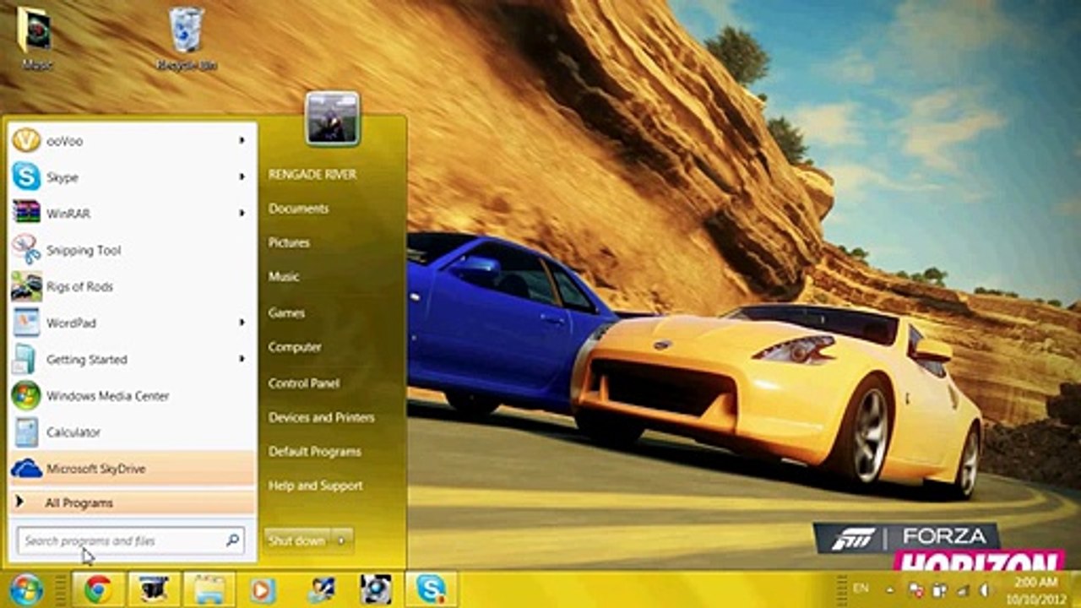Show hidden tray icons arrow
This screenshot has height=608, width=1081.
[889, 589]
